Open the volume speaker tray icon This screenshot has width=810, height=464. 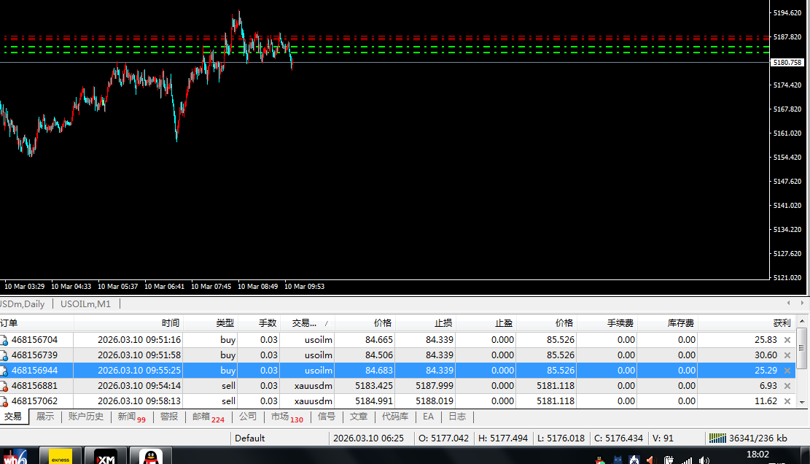(x=704, y=460)
